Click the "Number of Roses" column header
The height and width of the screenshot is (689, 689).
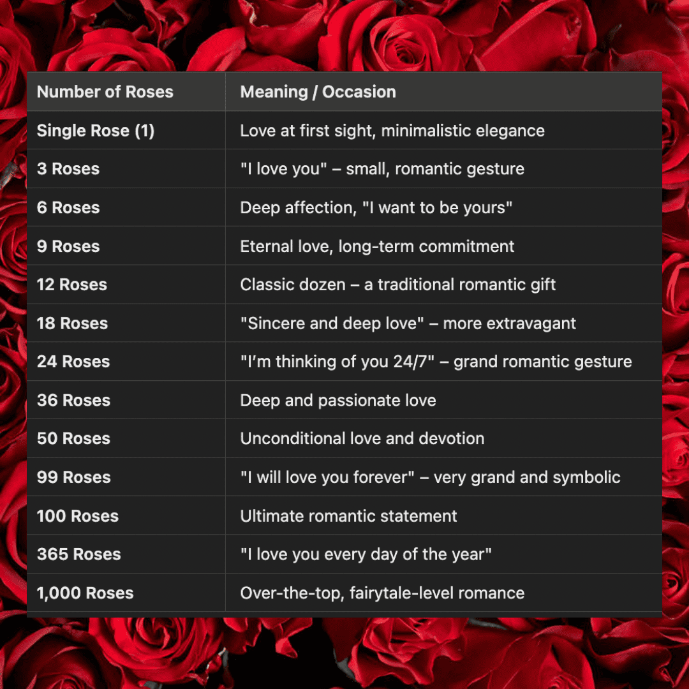coord(105,92)
